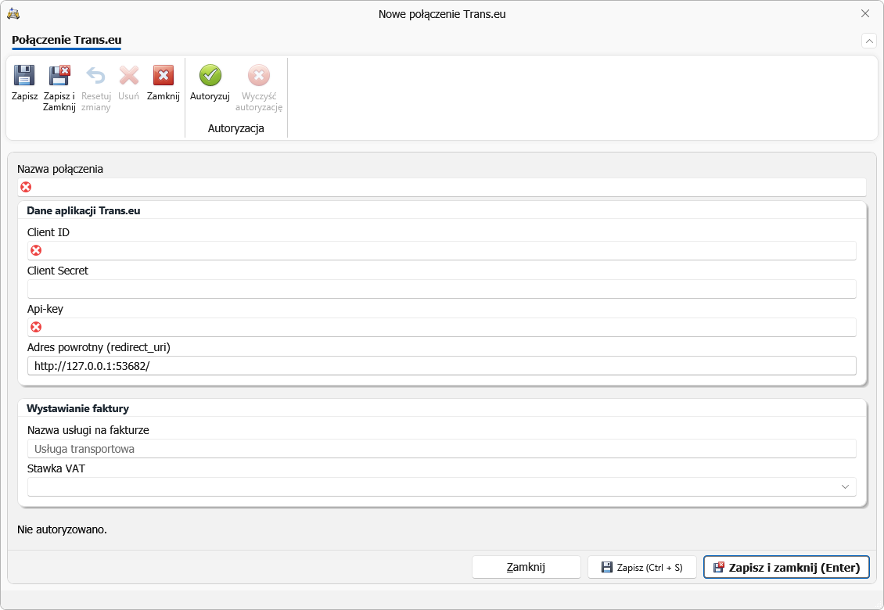
Task: Click the Zapisz floppy disk toolbar icon
Action: [x=24, y=75]
